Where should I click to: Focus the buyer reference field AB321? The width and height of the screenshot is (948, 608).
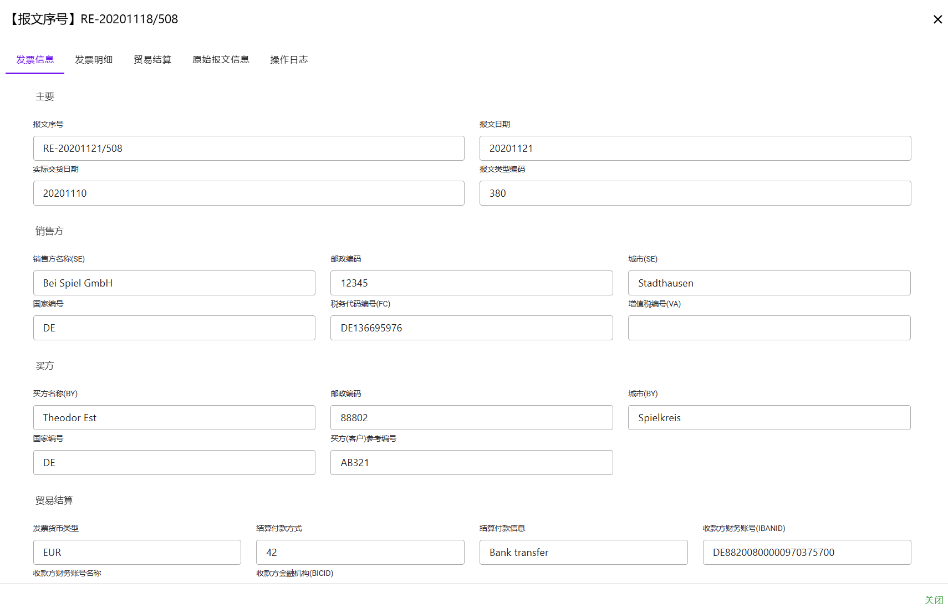tap(471, 463)
